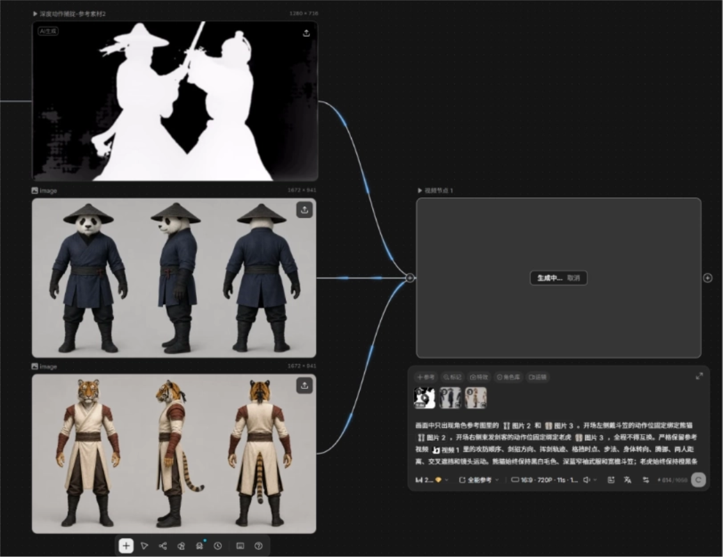Viewport: 723px width, 557px height.
Task: Open the overlapping-circles assets icon in bottom toolbar
Action: pos(181,546)
